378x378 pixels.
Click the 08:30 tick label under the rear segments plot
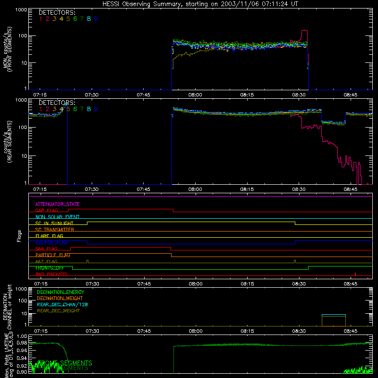tap(299, 189)
